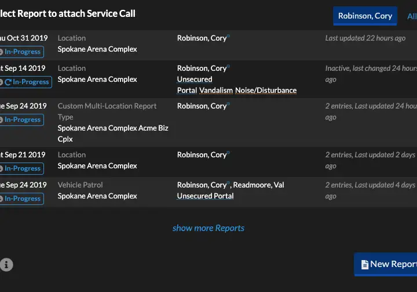
Task: Click the document icon on New Report button
Action: (x=365, y=265)
